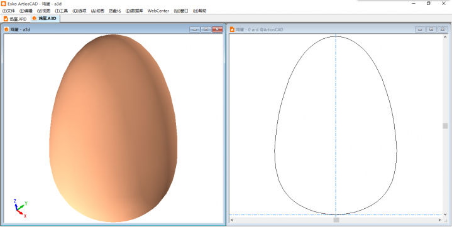Click the vertical scrollbar thumb in ard window

[445, 125]
